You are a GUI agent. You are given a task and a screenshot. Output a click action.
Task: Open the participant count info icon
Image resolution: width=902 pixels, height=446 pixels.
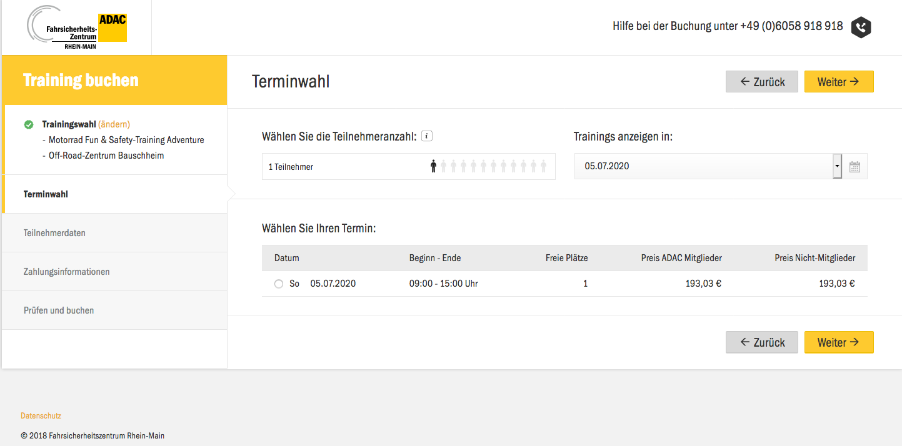pos(427,136)
